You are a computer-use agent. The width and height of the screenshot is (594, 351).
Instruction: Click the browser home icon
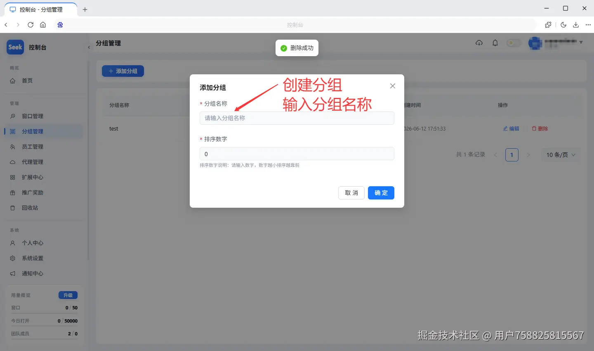43,25
